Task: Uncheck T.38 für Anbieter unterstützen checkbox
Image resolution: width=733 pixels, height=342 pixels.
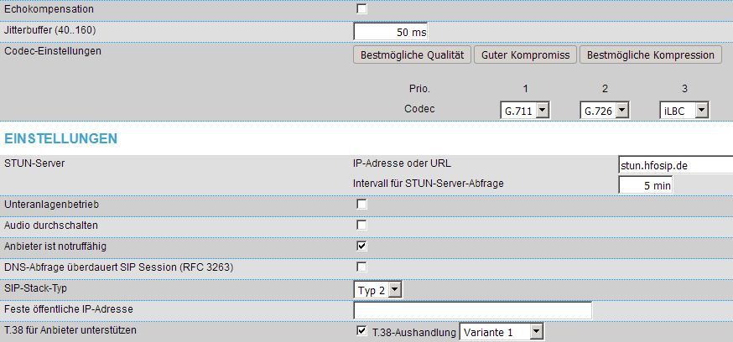Action: click(x=362, y=332)
